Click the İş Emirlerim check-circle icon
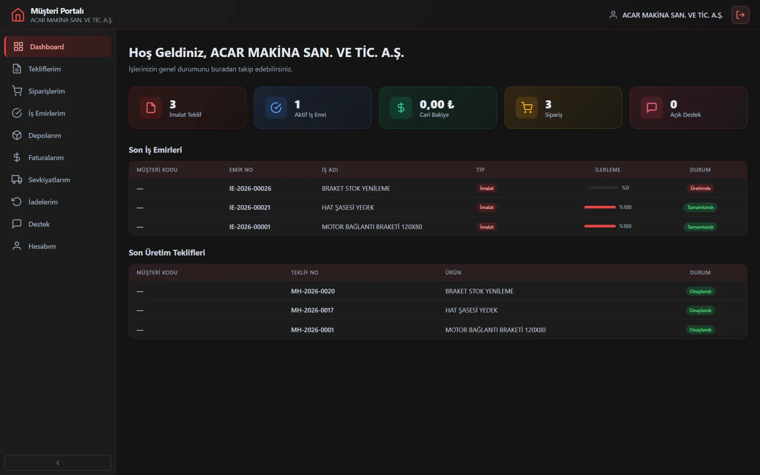Image resolution: width=760 pixels, height=475 pixels. point(17,113)
